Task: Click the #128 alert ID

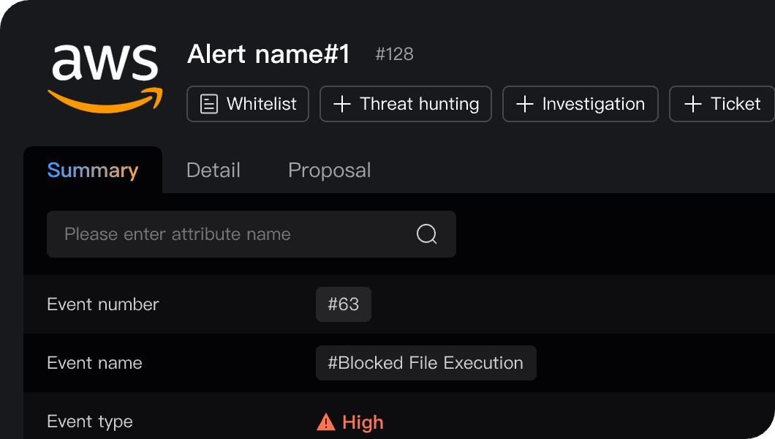Action: 394,54
